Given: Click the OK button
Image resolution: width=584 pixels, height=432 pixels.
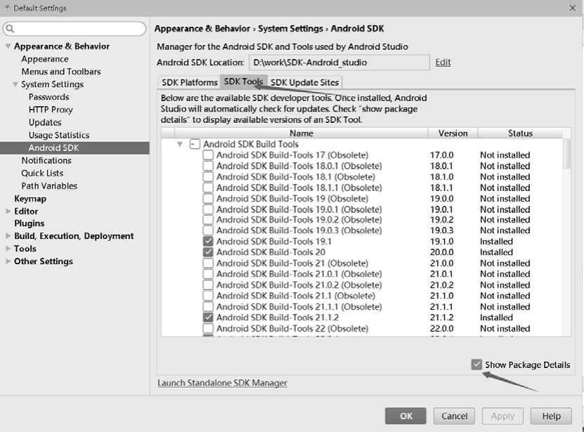Looking at the screenshot, I should [x=405, y=416].
